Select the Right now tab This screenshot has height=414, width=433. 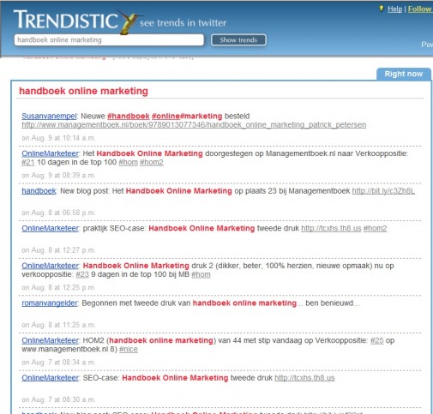click(x=404, y=74)
